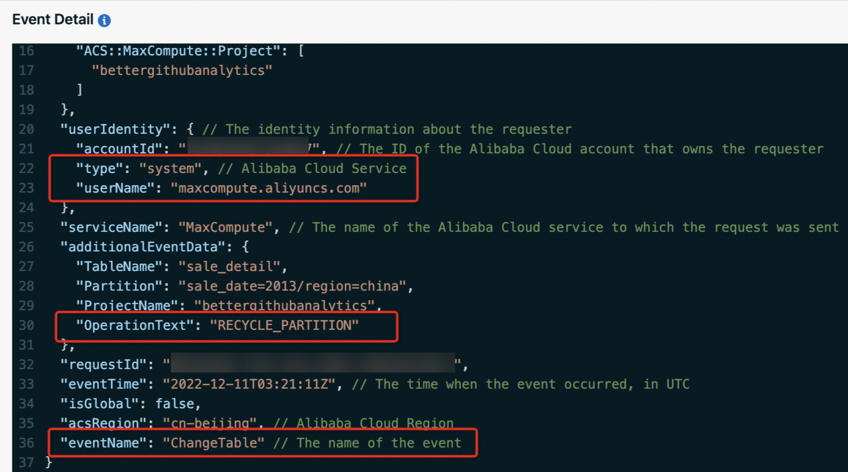Click the "ChangeTable" eventName value
This screenshot has height=472, width=848.
click(x=213, y=443)
